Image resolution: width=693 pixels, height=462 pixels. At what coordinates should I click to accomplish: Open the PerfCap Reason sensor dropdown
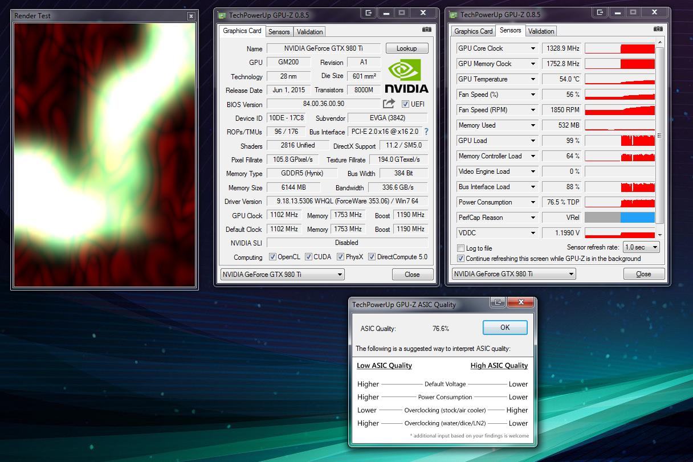point(533,218)
